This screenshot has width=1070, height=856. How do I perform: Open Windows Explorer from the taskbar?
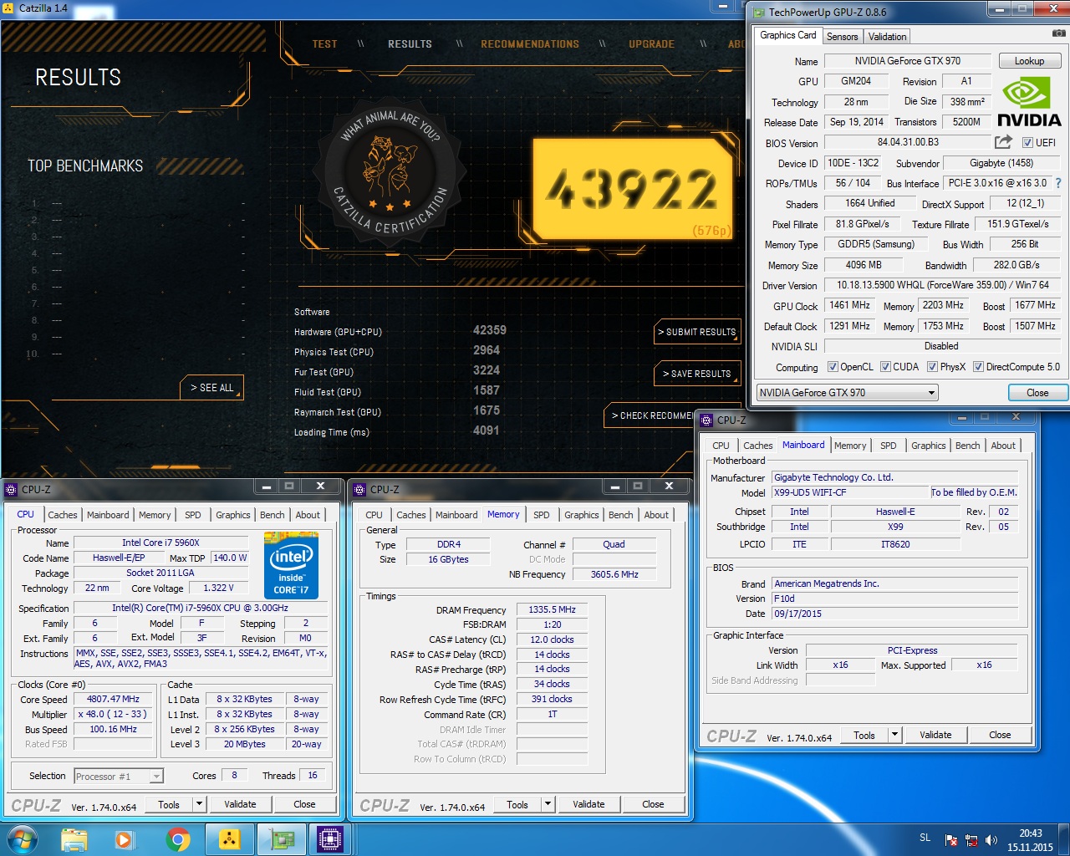(x=74, y=839)
